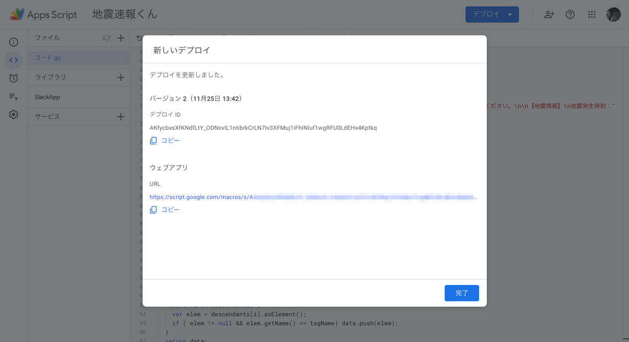Copy the web app URL with コピー
Viewport: 629px width, 342px height.
click(x=165, y=209)
